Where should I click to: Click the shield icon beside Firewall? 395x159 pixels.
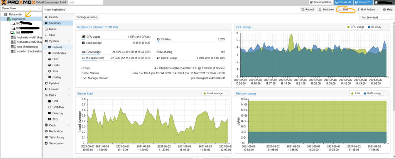(46, 89)
